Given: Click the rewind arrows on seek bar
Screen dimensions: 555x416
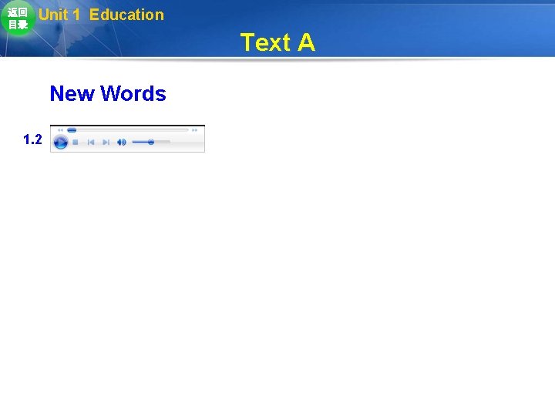Looking at the screenshot, I should (60, 130).
